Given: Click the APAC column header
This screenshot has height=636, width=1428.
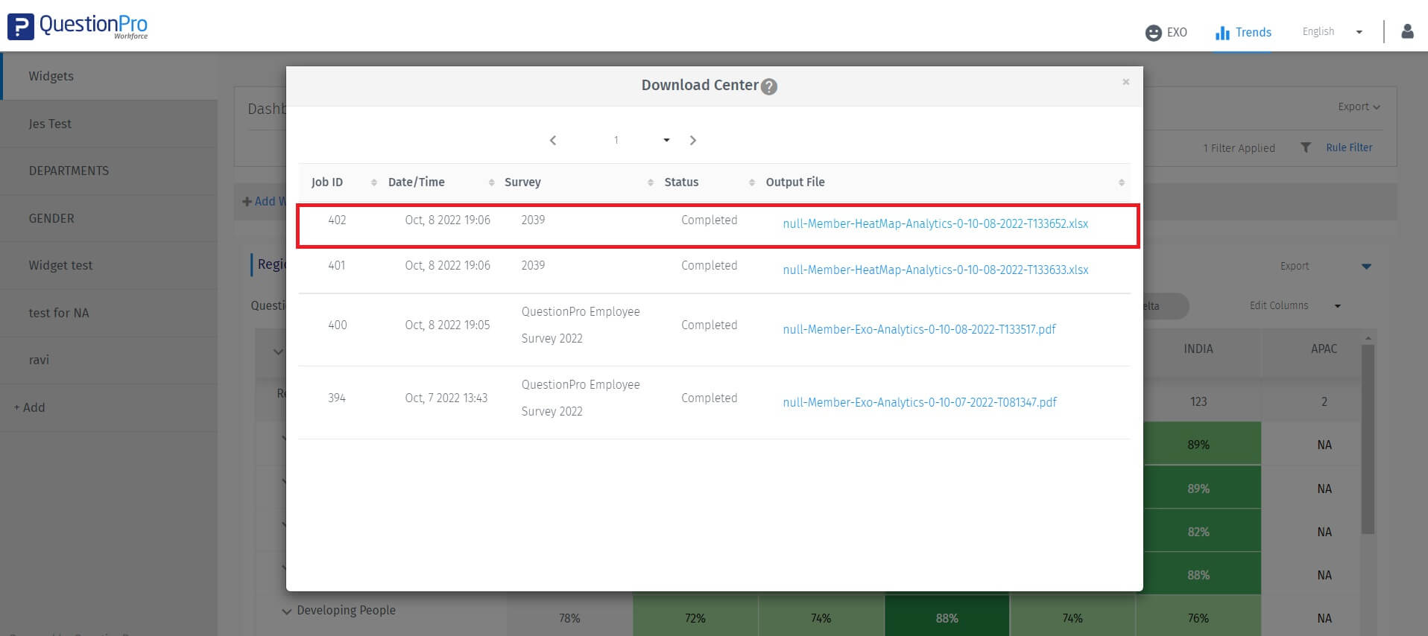Looking at the screenshot, I should coord(1324,349).
